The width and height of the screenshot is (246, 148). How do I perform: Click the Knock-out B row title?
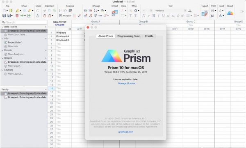point(64,40)
